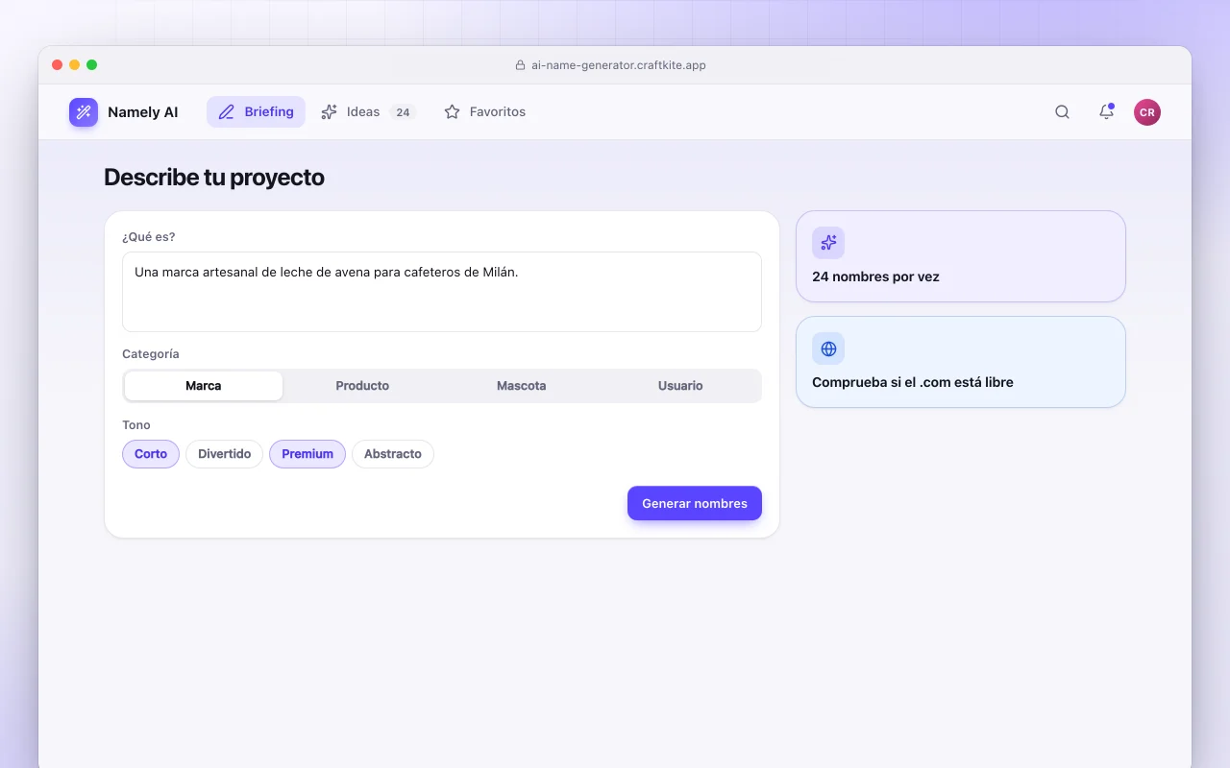Click the Namely AI brand name
The height and width of the screenshot is (768, 1230).
click(143, 112)
